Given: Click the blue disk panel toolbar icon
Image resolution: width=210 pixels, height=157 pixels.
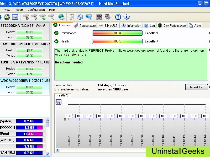Looking at the screenshot, I should coord(15,17).
